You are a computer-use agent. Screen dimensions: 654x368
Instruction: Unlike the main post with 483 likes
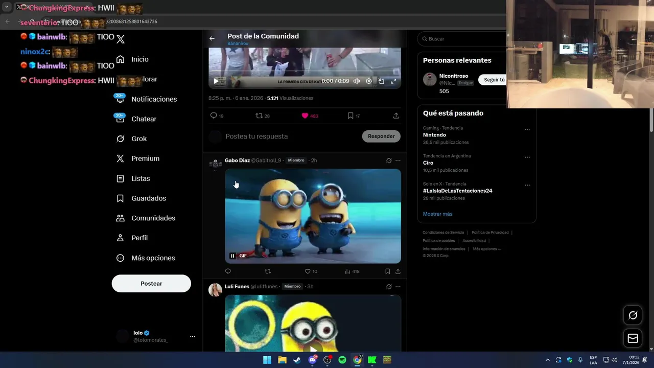pos(310,116)
